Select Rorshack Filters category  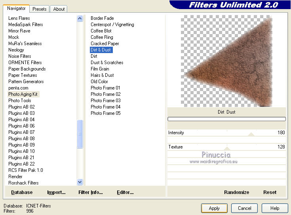click(x=23, y=183)
